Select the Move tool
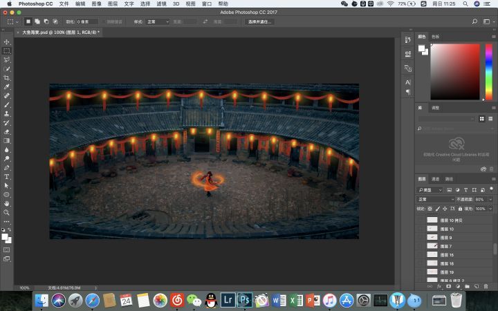Screen dimensions: 498x311 [7, 42]
